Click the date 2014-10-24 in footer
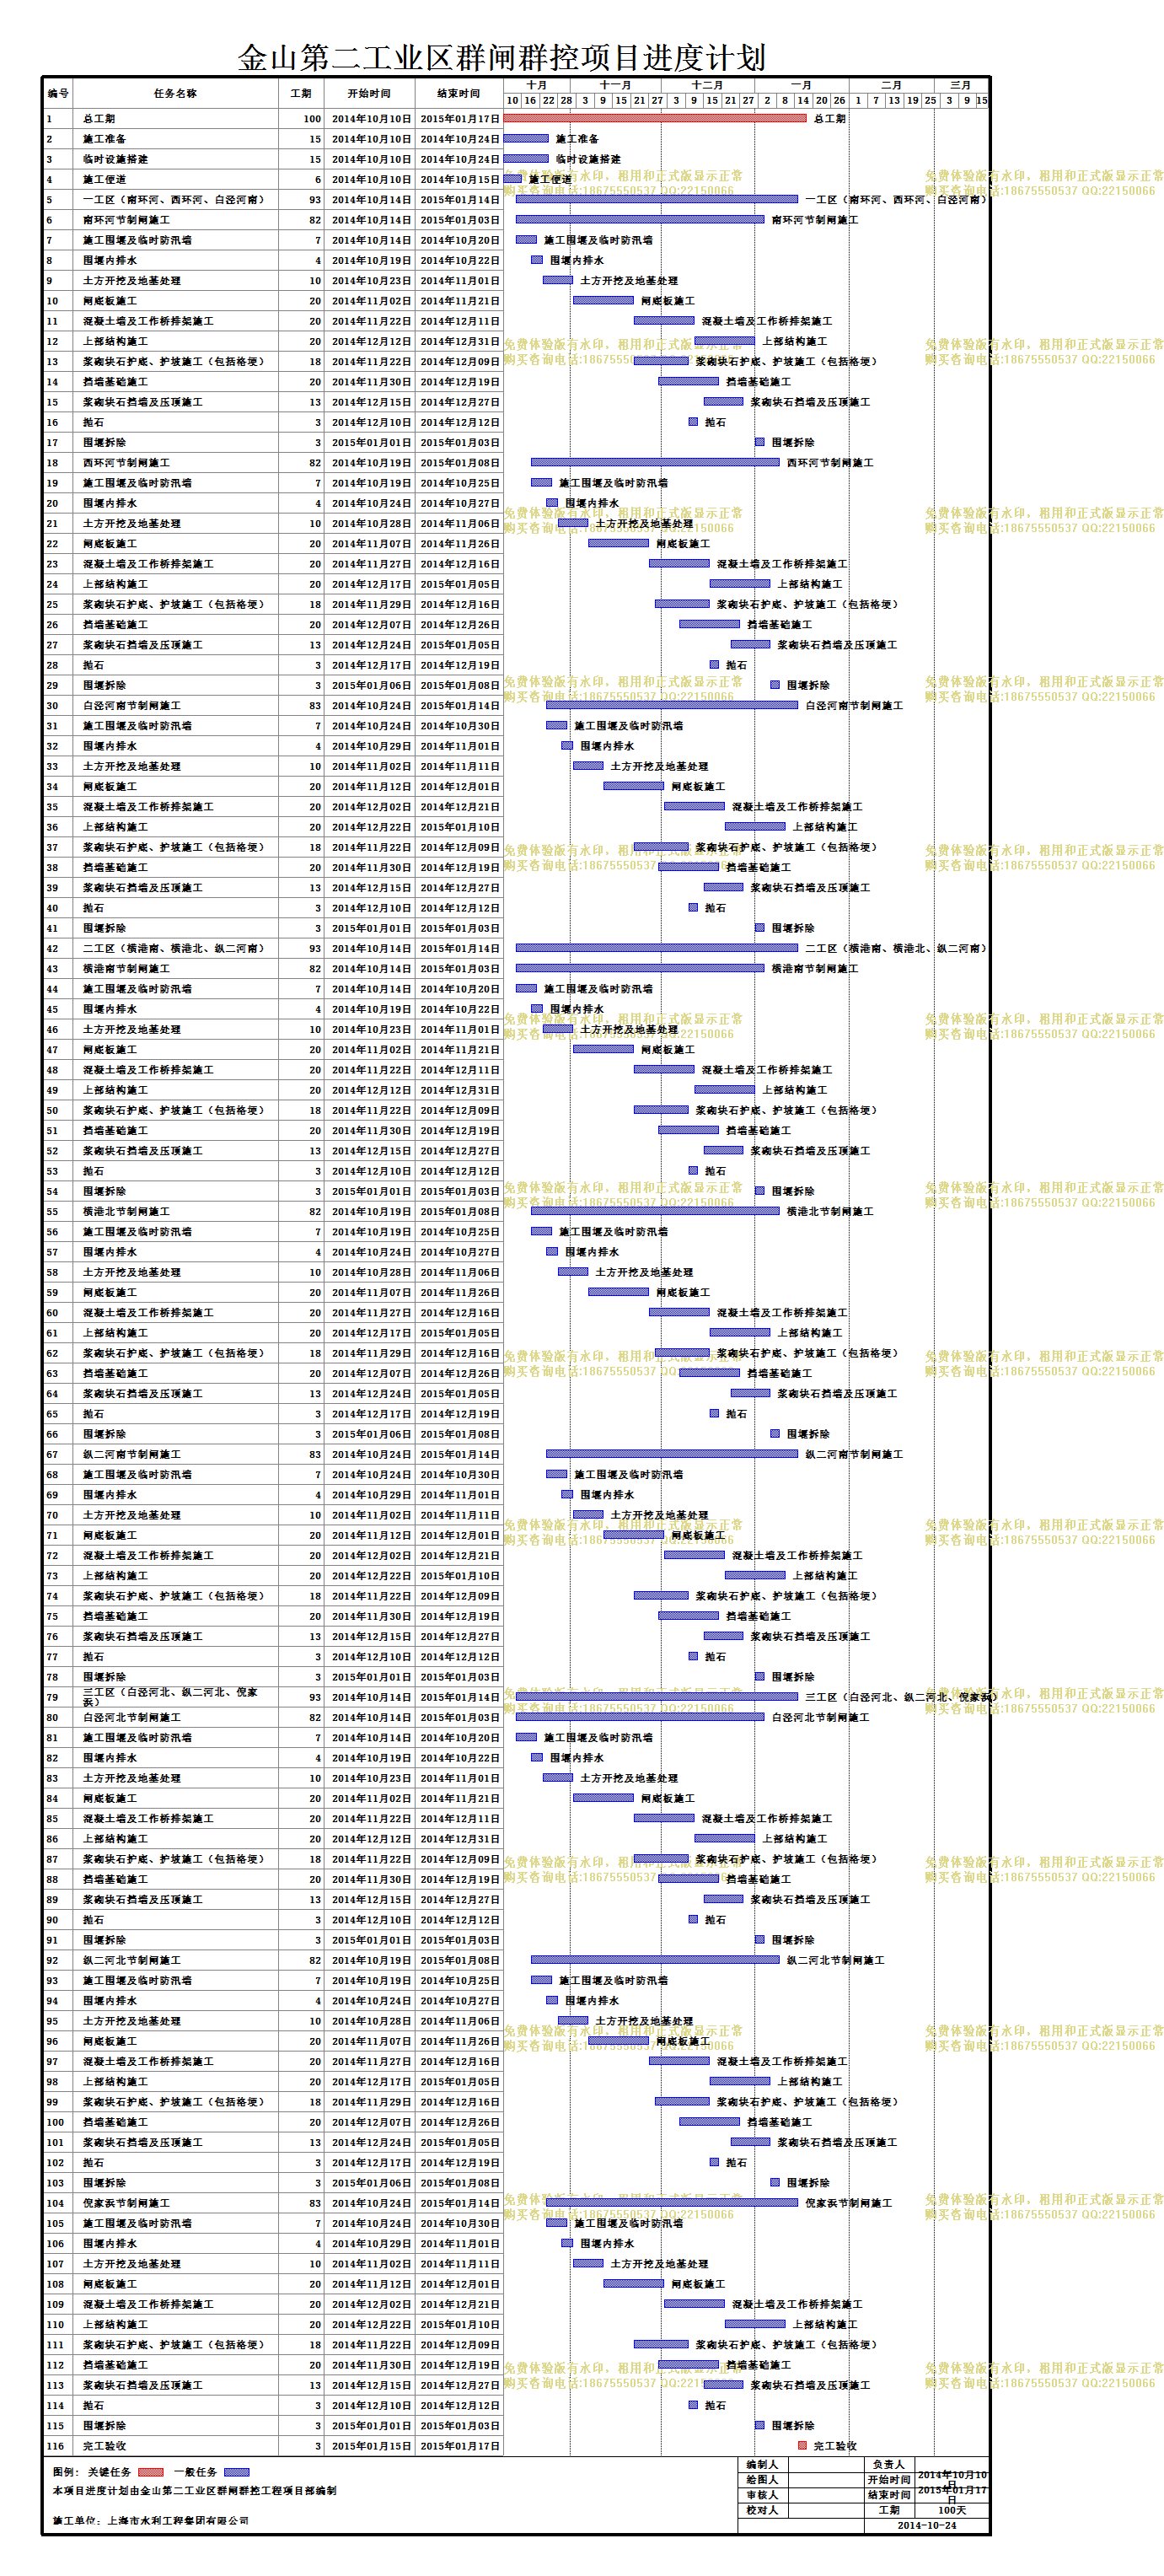Viewport: 1164px width, 2576px height. tap(926, 2525)
